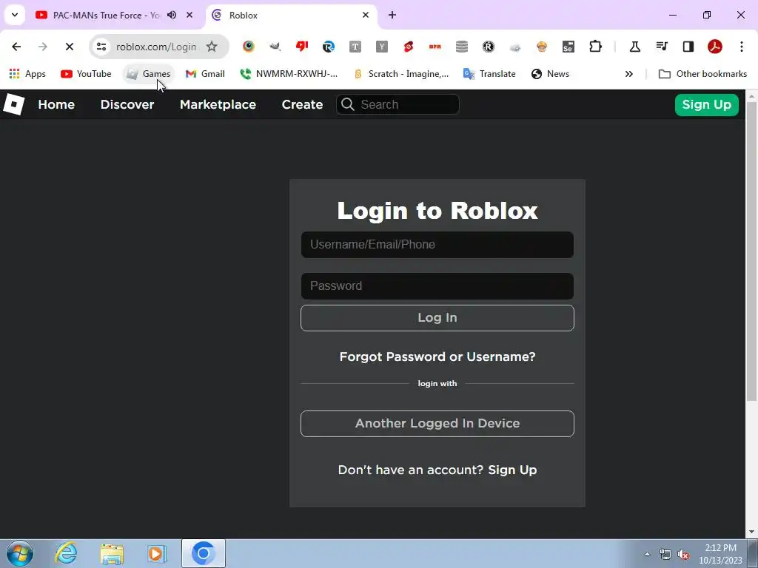Click the gray cloud extension icon

click(515, 47)
